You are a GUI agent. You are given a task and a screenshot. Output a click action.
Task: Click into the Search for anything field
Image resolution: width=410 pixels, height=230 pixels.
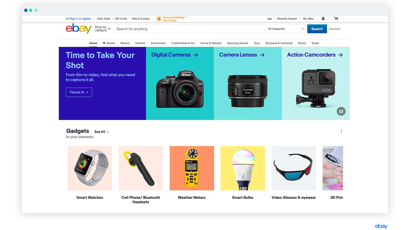190,29
